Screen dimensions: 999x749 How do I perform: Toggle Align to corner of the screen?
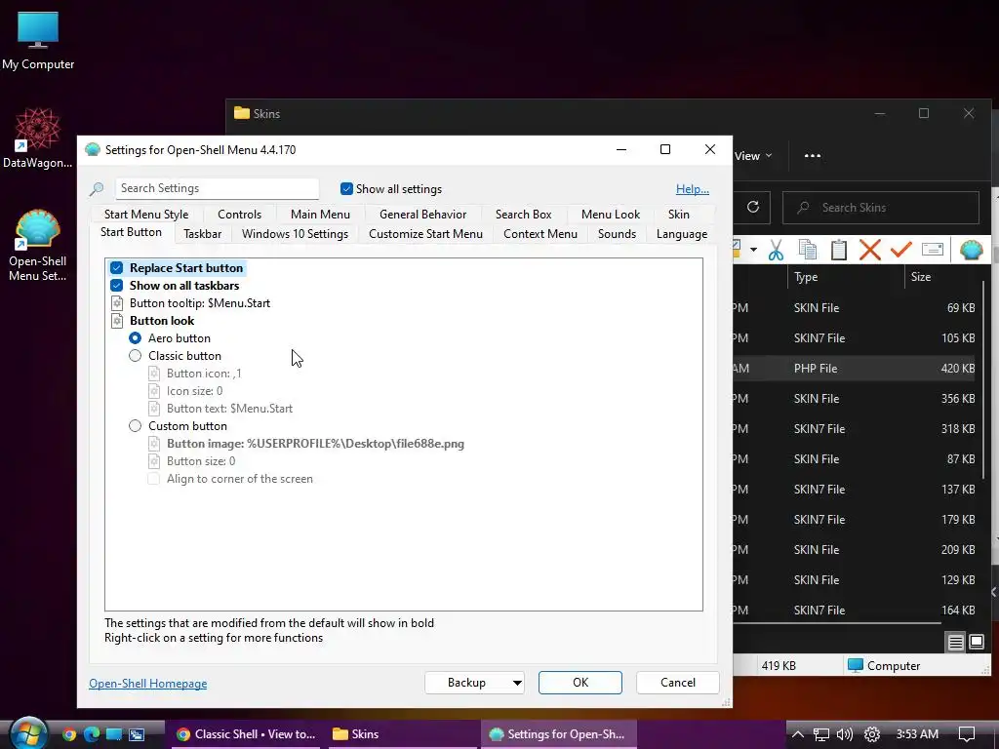pyautogui.click(x=153, y=478)
